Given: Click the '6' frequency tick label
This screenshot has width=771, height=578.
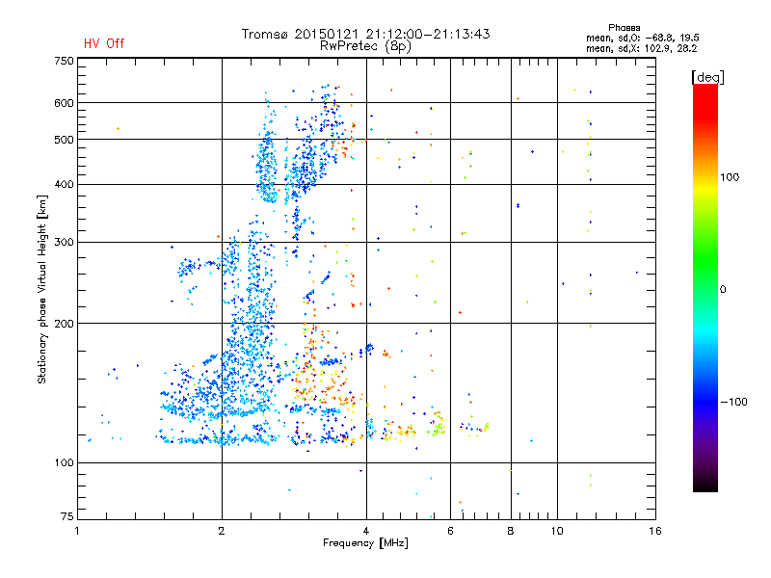Looking at the screenshot, I should [450, 531].
